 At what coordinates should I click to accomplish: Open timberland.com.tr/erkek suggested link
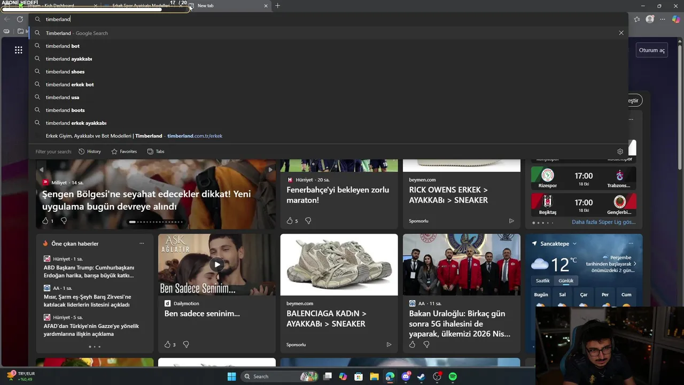click(x=328, y=136)
